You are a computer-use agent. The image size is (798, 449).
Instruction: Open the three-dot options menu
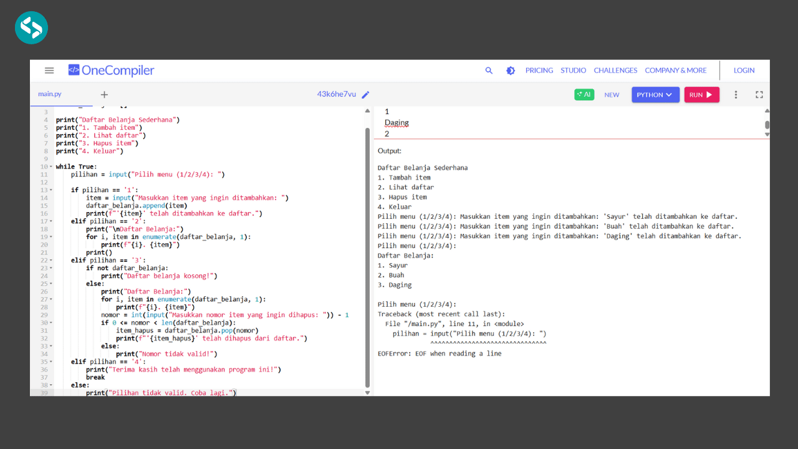pos(736,94)
